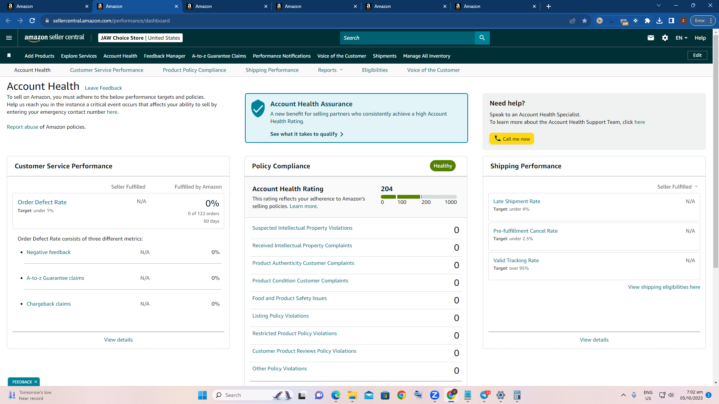Click the Account Health Assurance shield icon
The image size is (719, 404).
point(258,109)
